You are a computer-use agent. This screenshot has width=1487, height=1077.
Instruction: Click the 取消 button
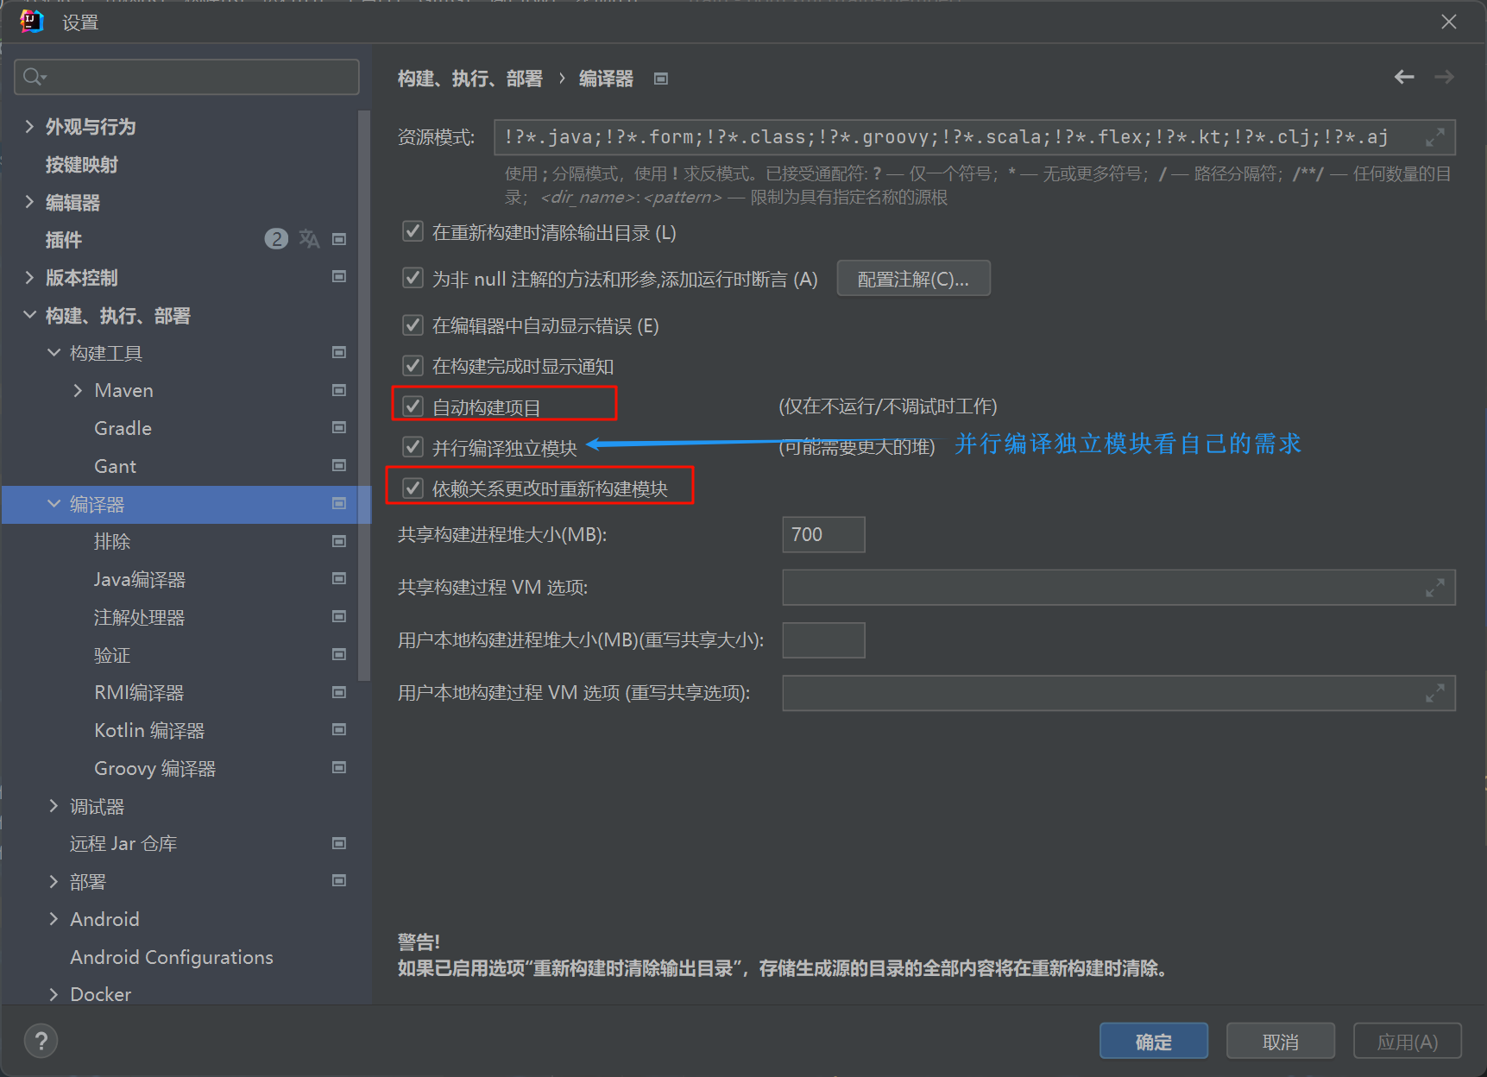pyautogui.click(x=1280, y=1041)
